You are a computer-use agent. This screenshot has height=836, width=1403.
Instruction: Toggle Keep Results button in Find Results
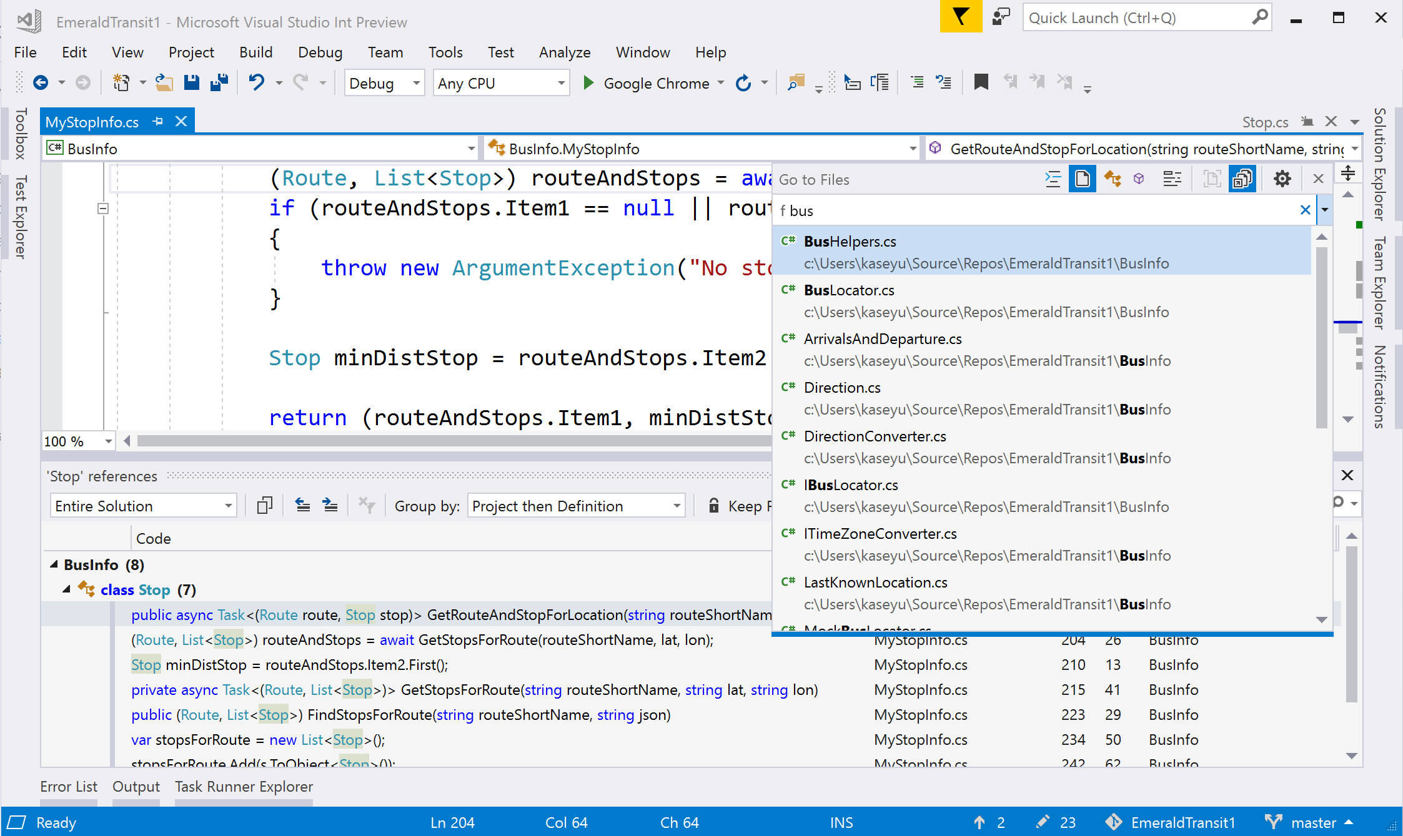714,506
